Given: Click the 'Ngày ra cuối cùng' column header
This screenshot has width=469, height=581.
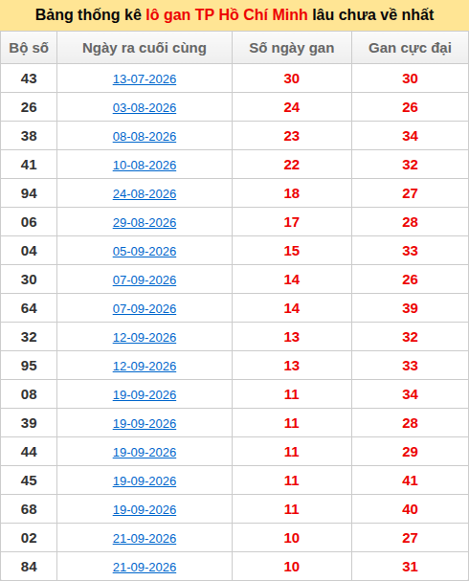Looking at the screenshot, I should [x=145, y=48].
